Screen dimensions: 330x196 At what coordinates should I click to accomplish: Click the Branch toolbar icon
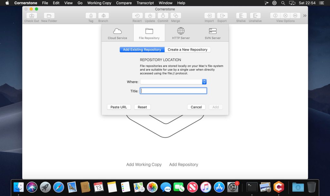click(103, 16)
